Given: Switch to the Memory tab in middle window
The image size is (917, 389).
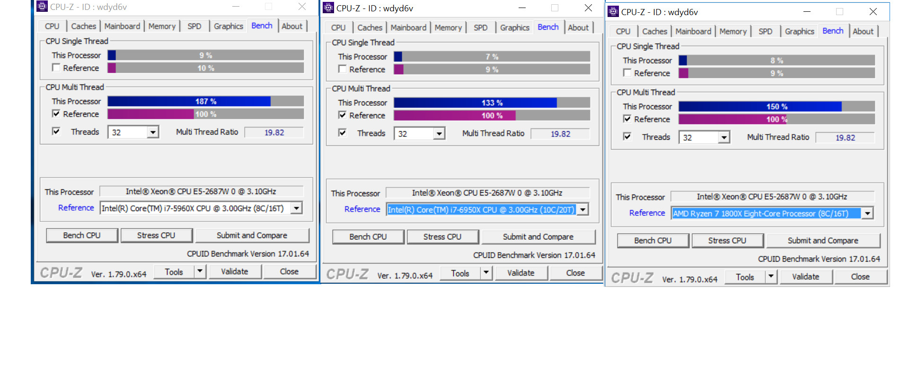Looking at the screenshot, I should point(448,28).
